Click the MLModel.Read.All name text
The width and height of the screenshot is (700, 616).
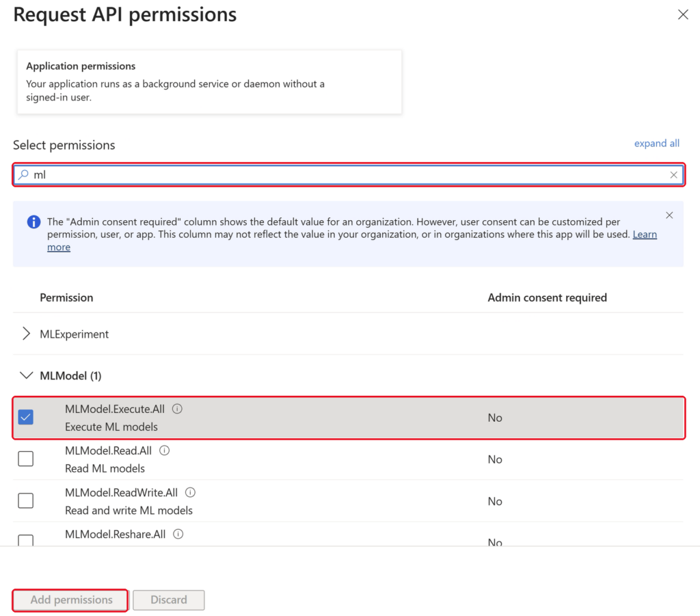(x=109, y=451)
